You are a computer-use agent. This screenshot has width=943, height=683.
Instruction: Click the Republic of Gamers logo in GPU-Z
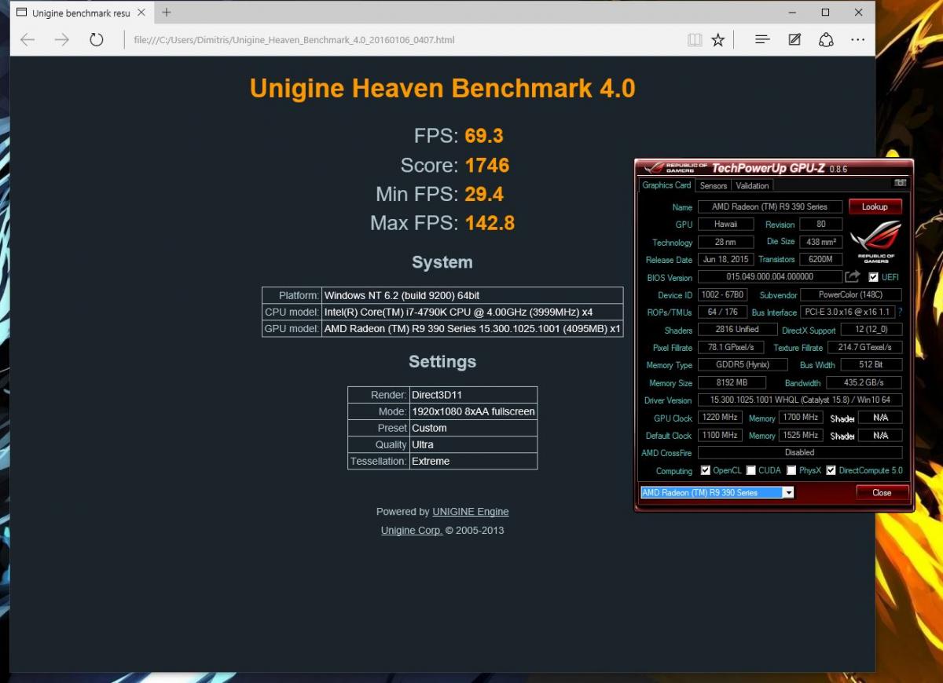[x=876, y=241]
